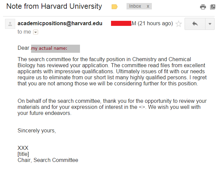Open the email in a new window
Screen dimensions: 220x169
(x=213, y=7)
